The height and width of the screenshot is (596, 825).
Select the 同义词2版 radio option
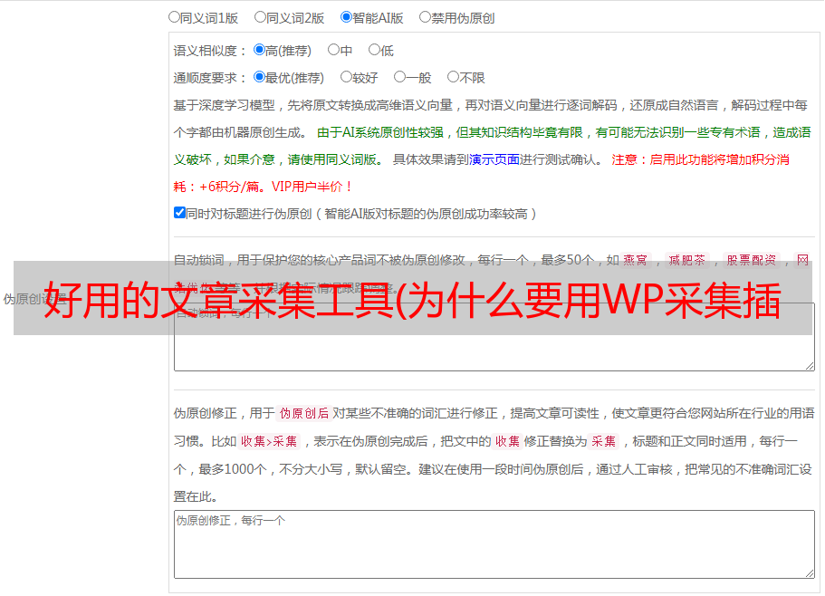[x=260, y=17]
